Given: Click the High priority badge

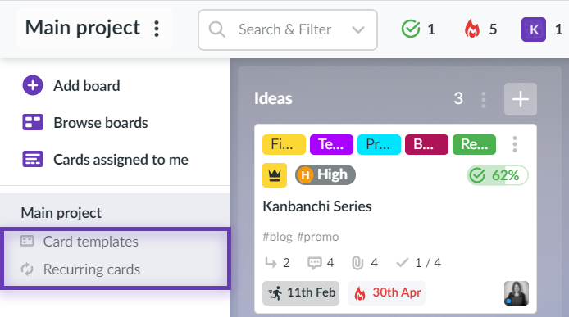Looking at the screenshot, I should (x=325, y=175).
